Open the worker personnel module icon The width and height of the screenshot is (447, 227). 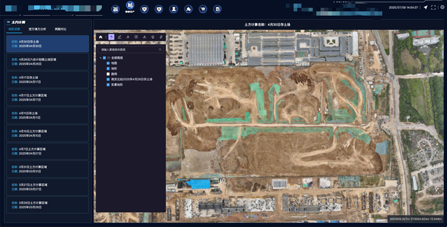173,9
